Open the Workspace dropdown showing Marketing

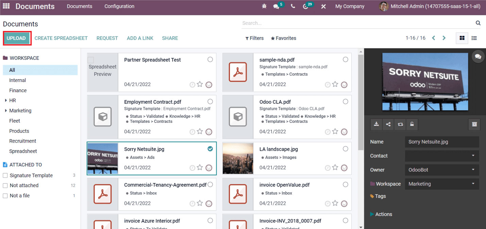[x=442, y=184]
